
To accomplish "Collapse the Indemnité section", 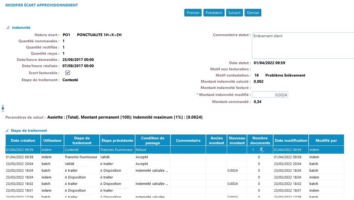I will pyautogui.click(x=8, y=28).
